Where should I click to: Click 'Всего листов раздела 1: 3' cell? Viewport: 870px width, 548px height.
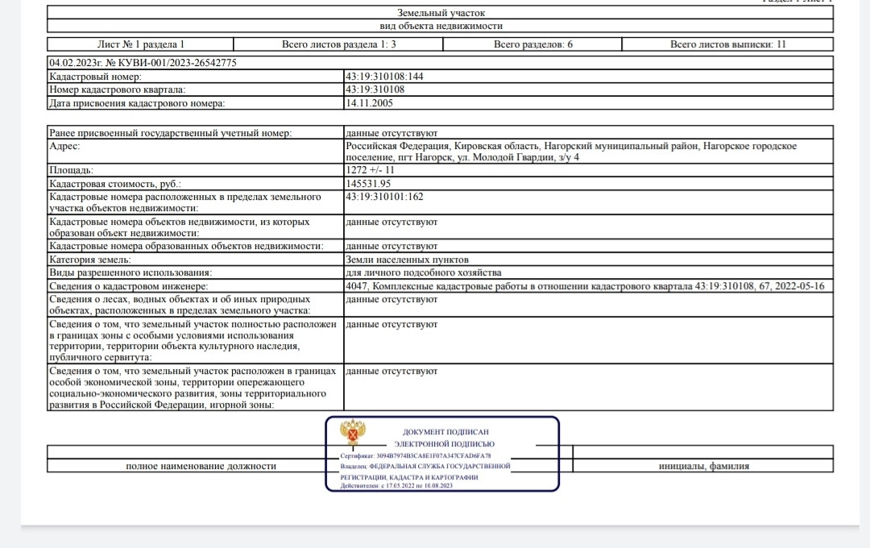338,44
